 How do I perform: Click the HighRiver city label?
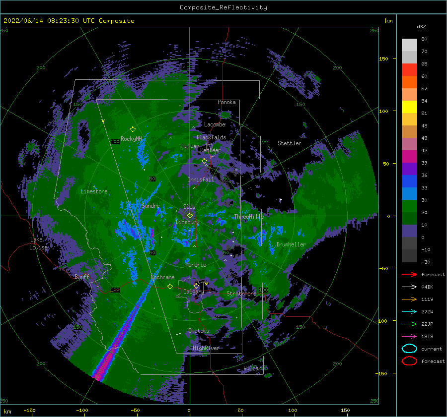[206, 348]
